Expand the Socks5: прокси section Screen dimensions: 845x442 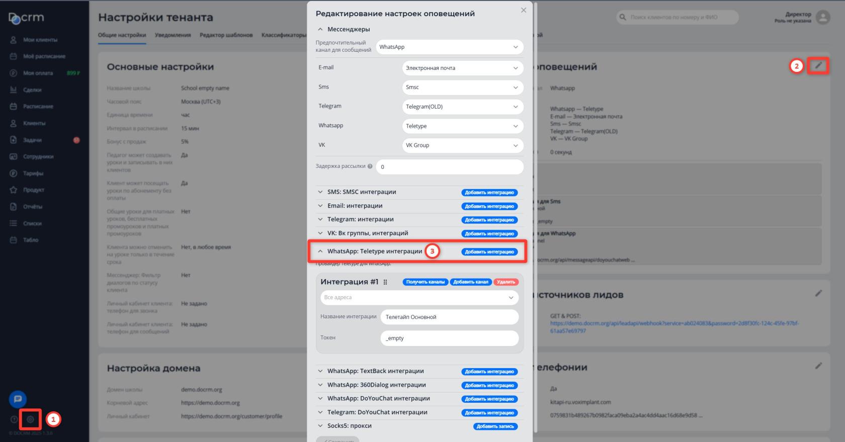(320, 426)
